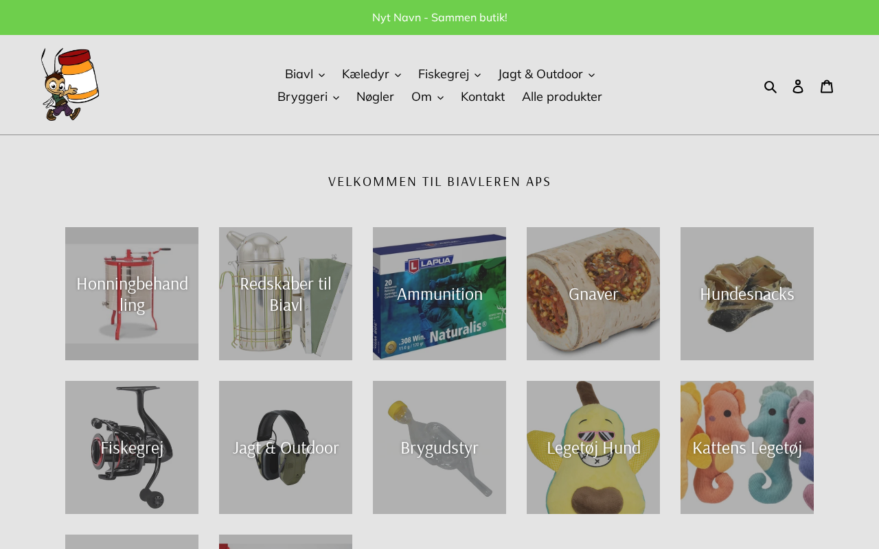The image size is (879, 549).
Task: Click the Nyt Navn announcement banner
Action: (x=439, y=17)
